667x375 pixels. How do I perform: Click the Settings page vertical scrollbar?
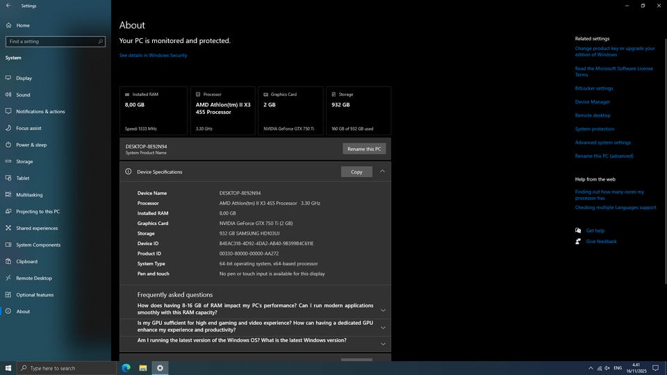[x=666, y=162]
